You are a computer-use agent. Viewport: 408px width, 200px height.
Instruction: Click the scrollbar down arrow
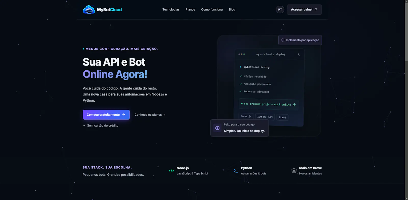[x=406, y=198]
